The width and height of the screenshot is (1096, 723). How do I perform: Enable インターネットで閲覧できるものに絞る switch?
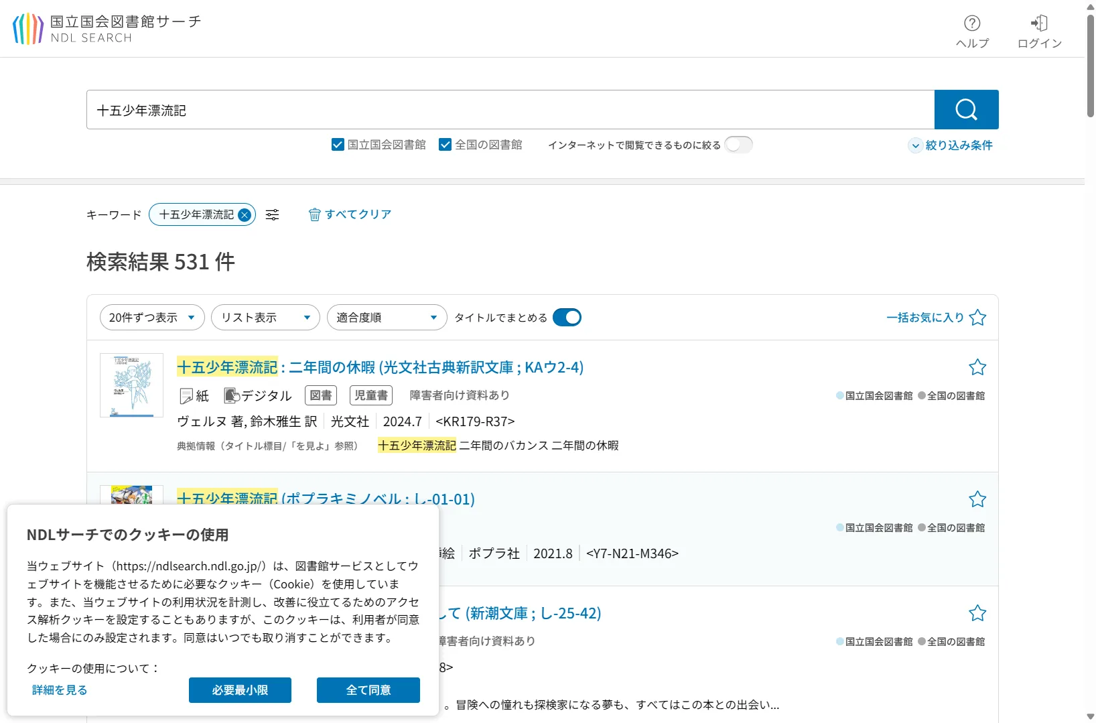pyautogui.click(x=738, y=145)
